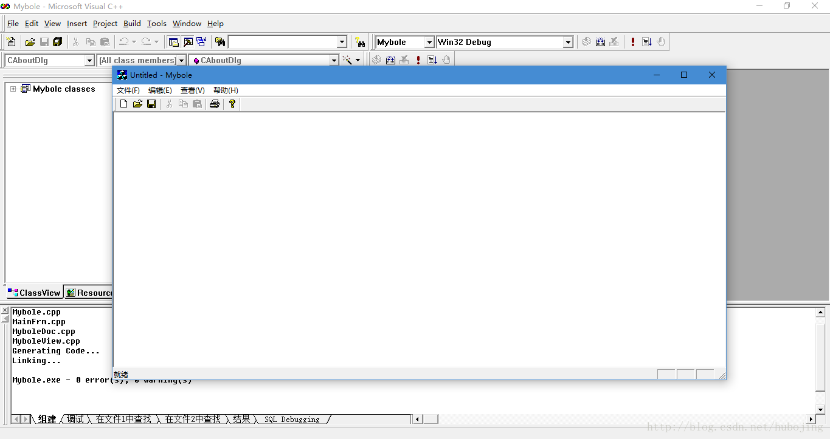Open the 文件(F) menu in Mybole window

click(x=128, y=90)
